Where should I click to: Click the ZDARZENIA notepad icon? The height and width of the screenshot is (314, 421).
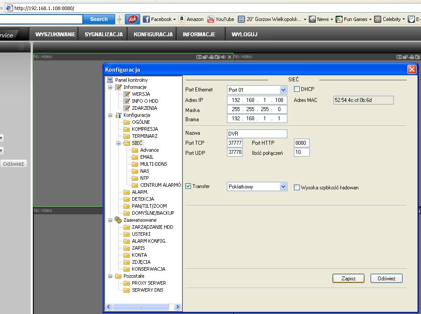pyautogui.click(x=127, y=108)
